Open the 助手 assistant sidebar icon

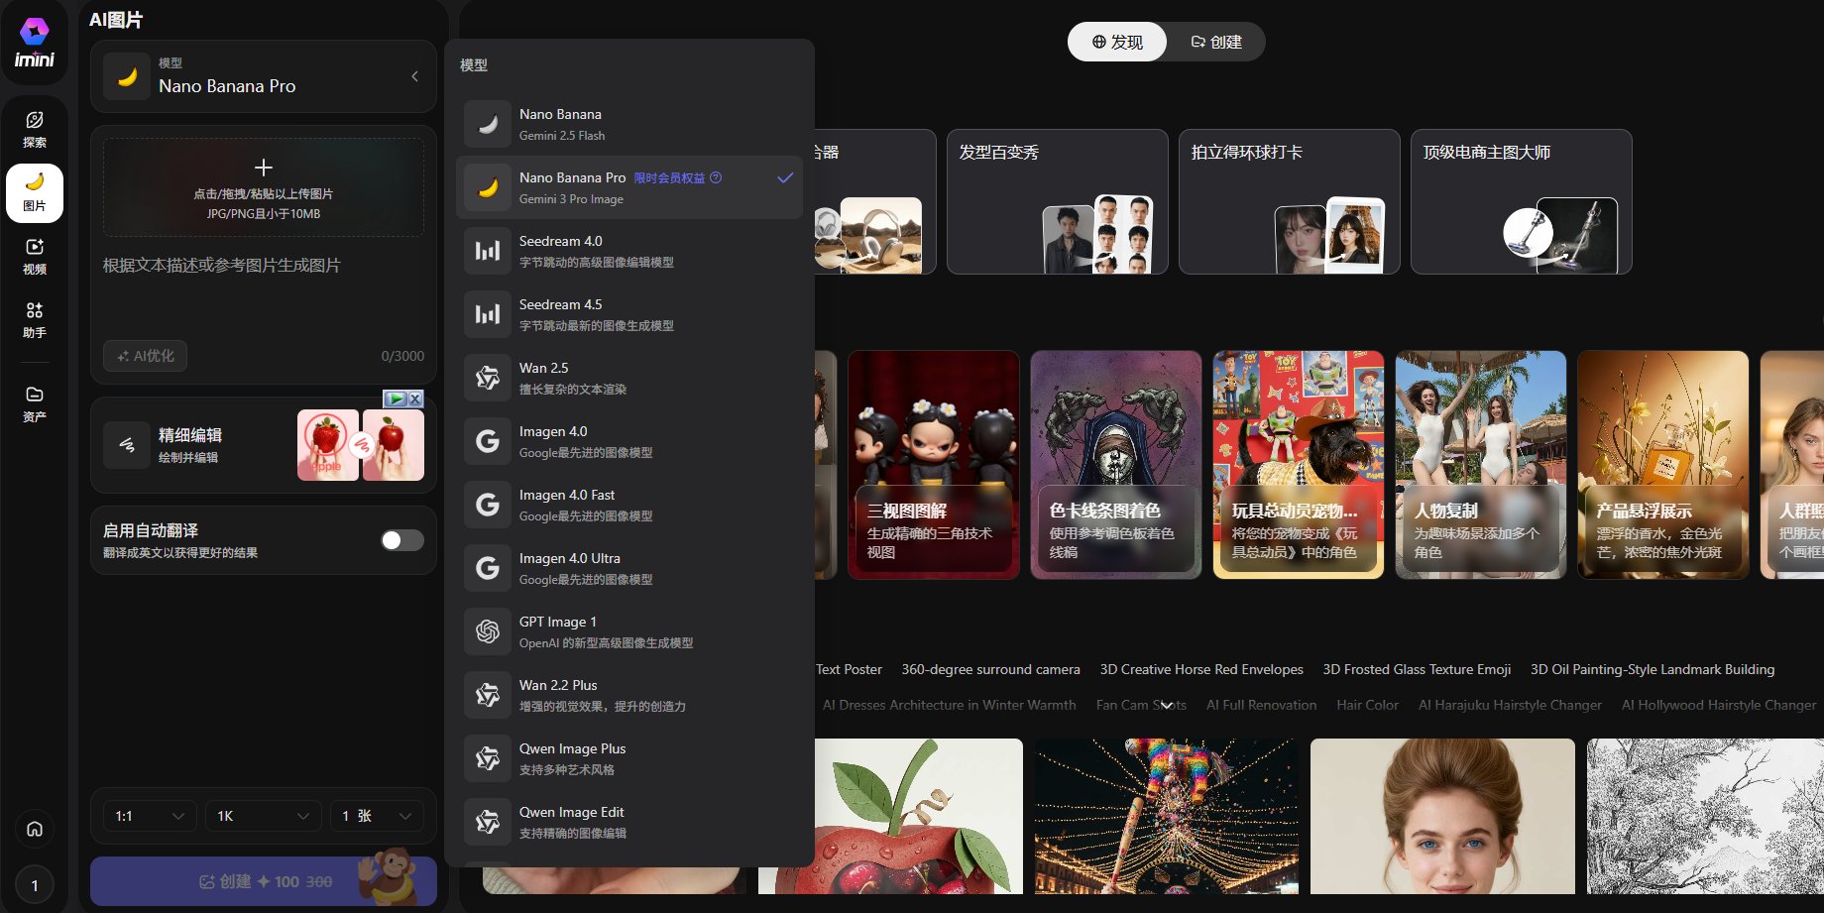click(35, 319)
